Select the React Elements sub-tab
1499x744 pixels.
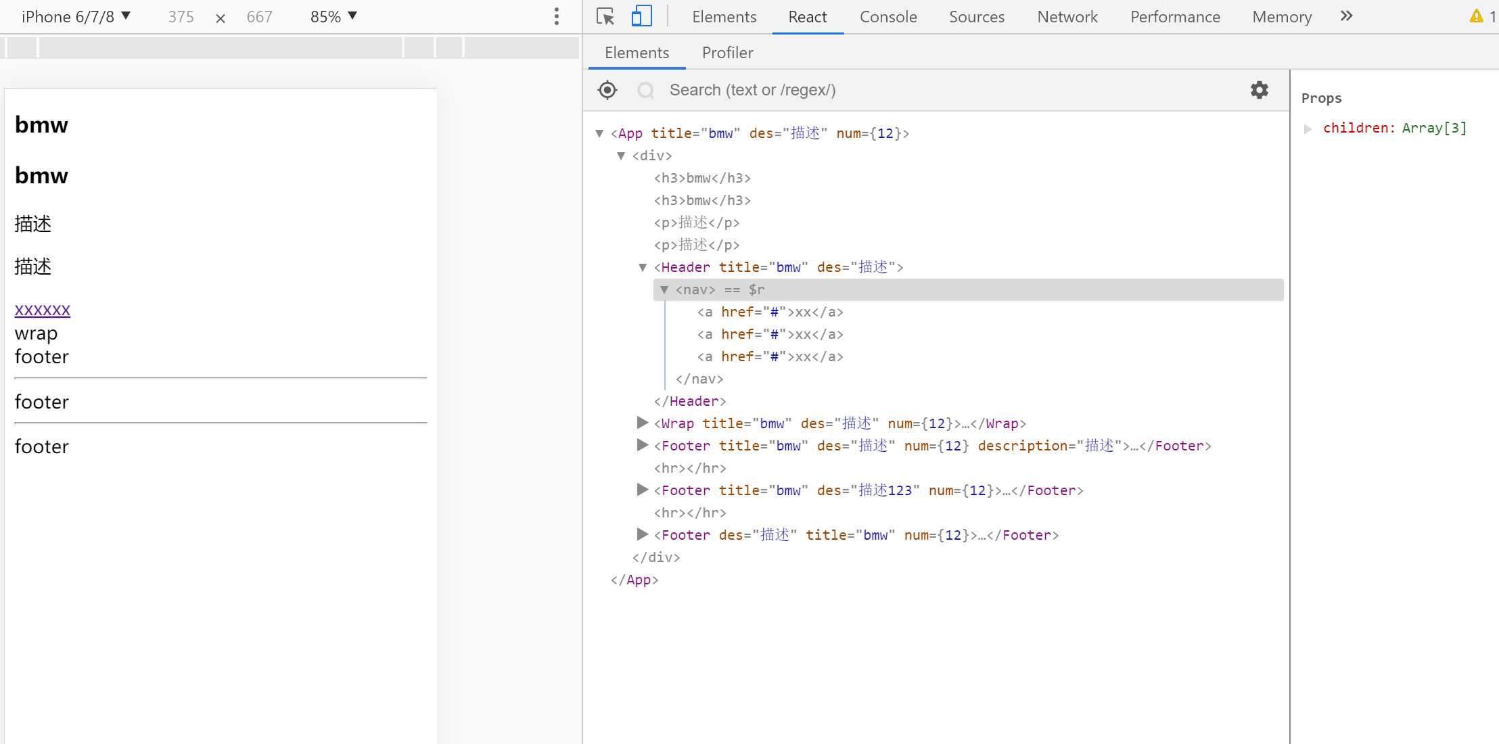pyautogui.click(x=637, y=53)
